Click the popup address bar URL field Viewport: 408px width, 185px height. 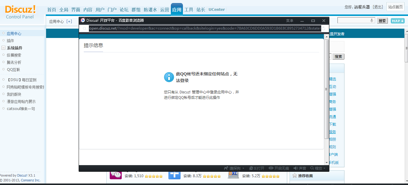click(204, 28)
